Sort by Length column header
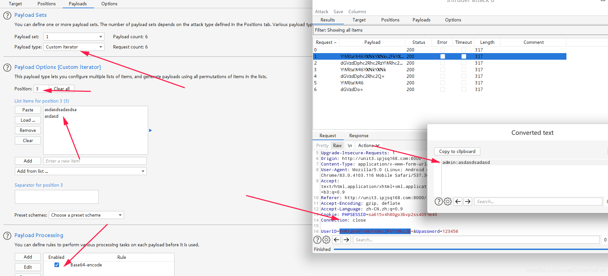The width and height of the screenshot is (608, 276). point(487,42)
